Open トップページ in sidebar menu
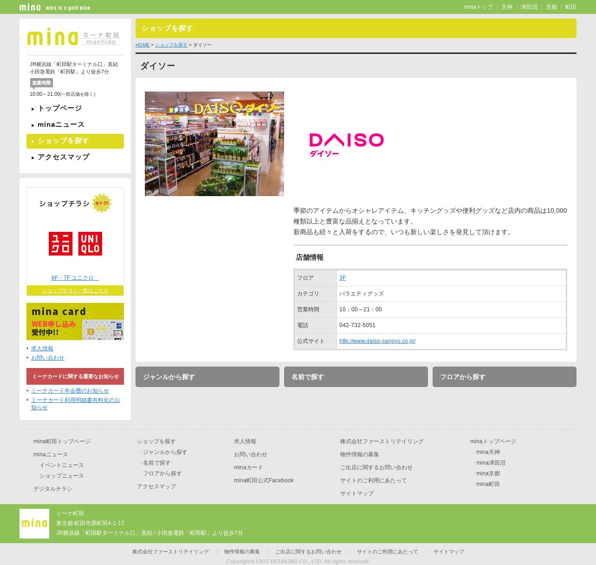 75,108
